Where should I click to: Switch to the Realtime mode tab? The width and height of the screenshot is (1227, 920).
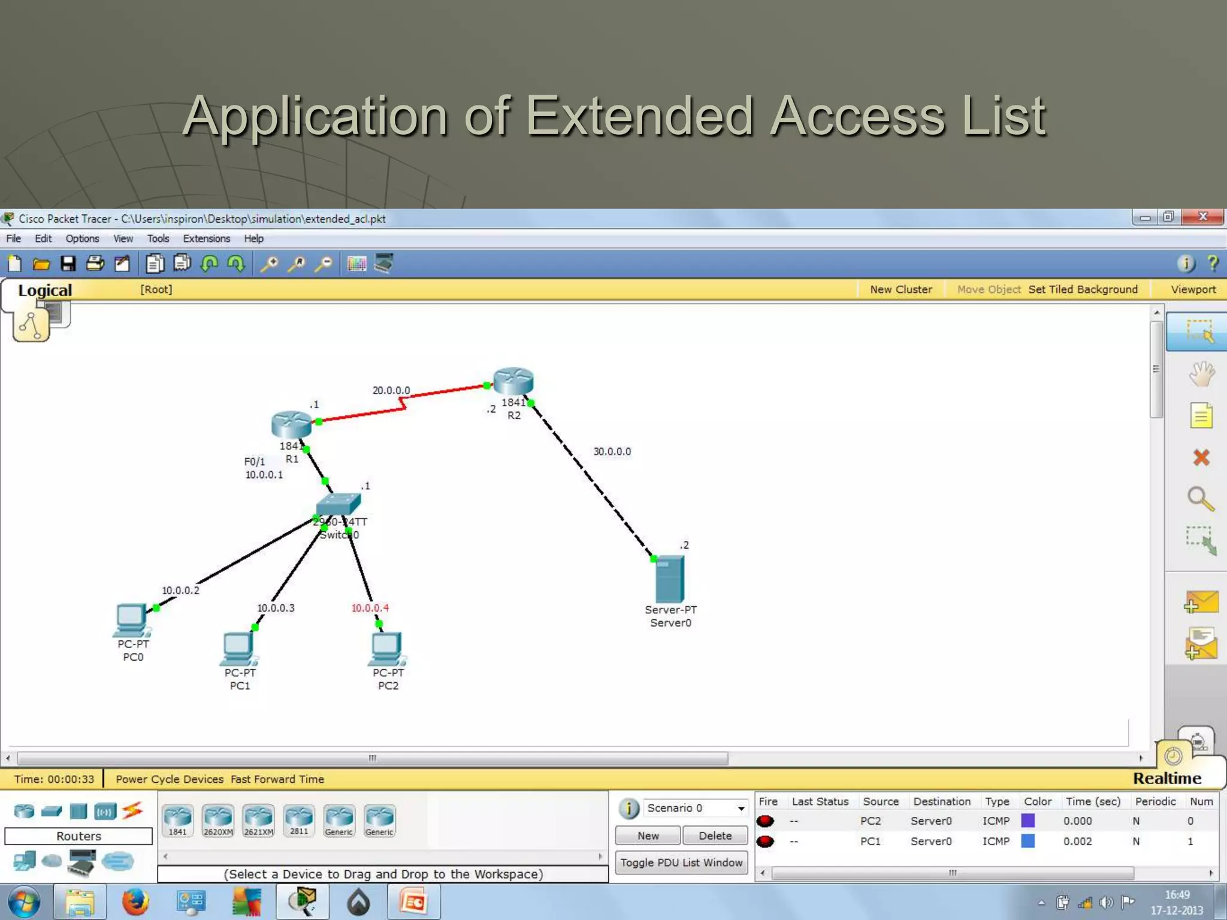click(1166, 778)
